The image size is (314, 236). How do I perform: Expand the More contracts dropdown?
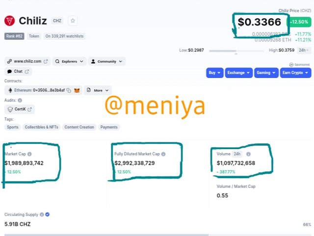point(98,90)
